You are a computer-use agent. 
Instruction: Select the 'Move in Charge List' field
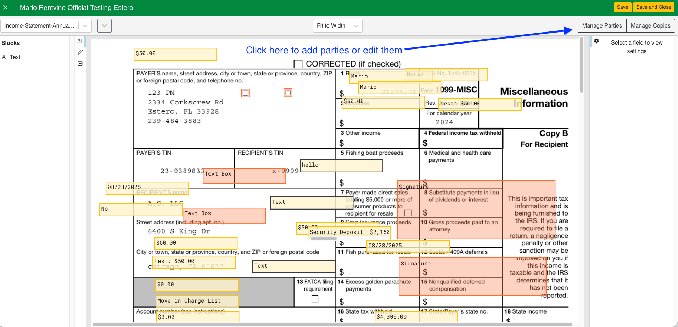pos(197,301)
